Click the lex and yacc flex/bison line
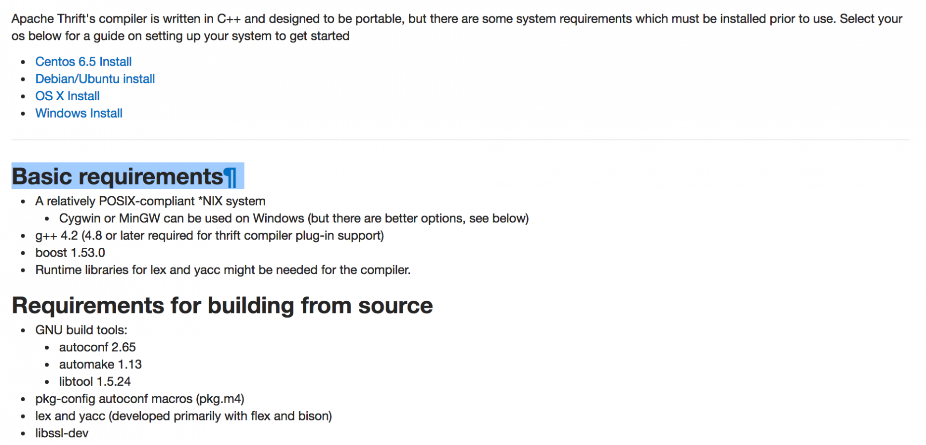The image size is (926, 445). 183,416
